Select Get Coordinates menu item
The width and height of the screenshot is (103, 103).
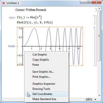tap(47, 94)
